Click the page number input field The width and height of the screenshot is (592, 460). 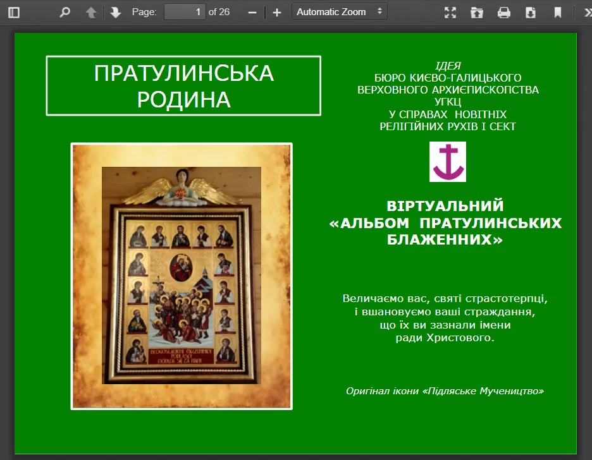(185, 12)
